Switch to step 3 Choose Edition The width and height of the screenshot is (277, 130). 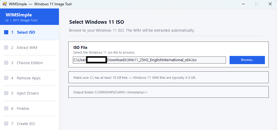[29, 63]
